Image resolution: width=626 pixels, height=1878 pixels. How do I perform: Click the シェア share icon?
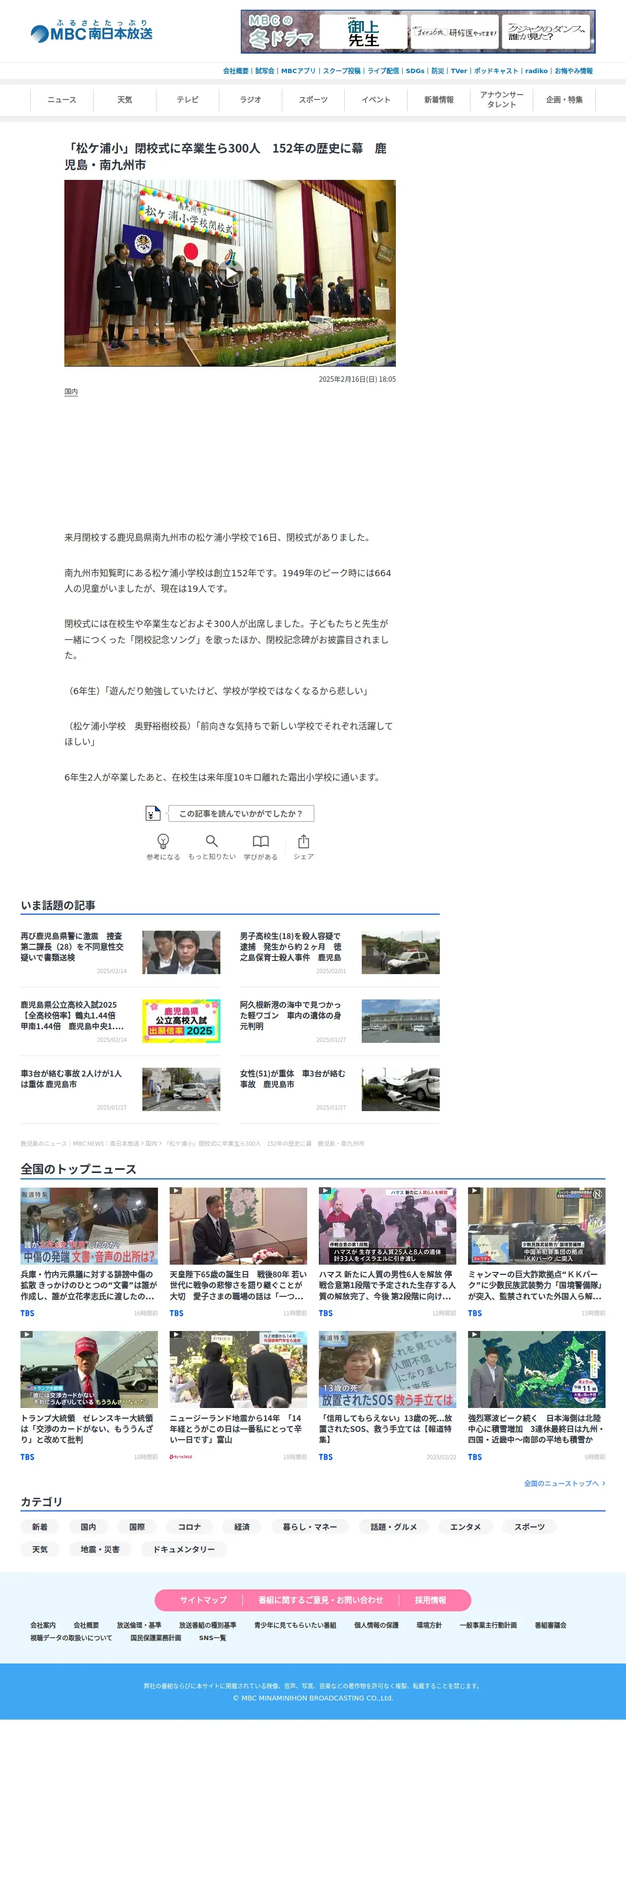303,841
